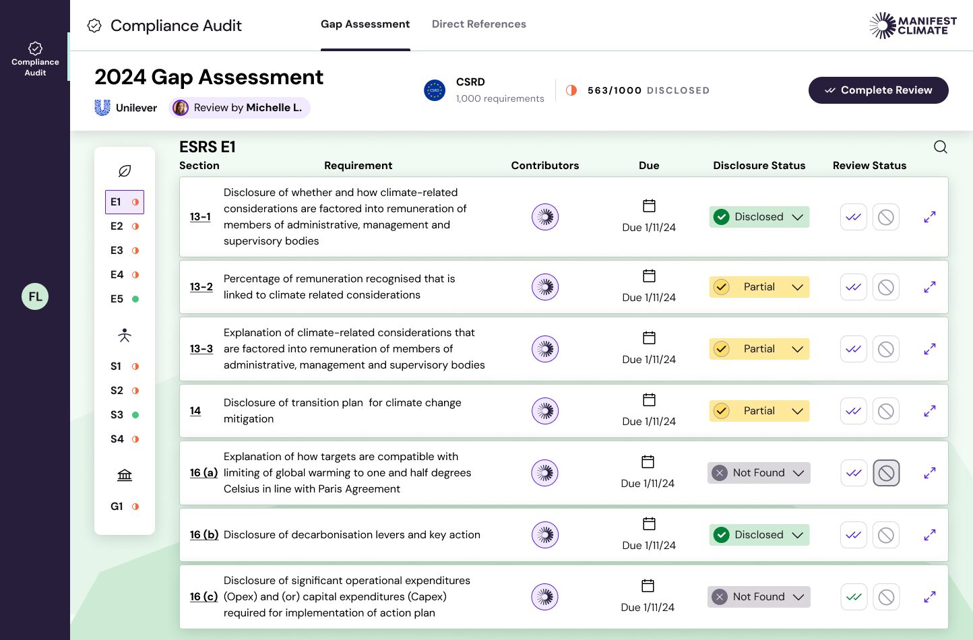The image size is (973, 640).
Task: Click Review by Michelle L. chip
Action: click(x=240, y=108)
